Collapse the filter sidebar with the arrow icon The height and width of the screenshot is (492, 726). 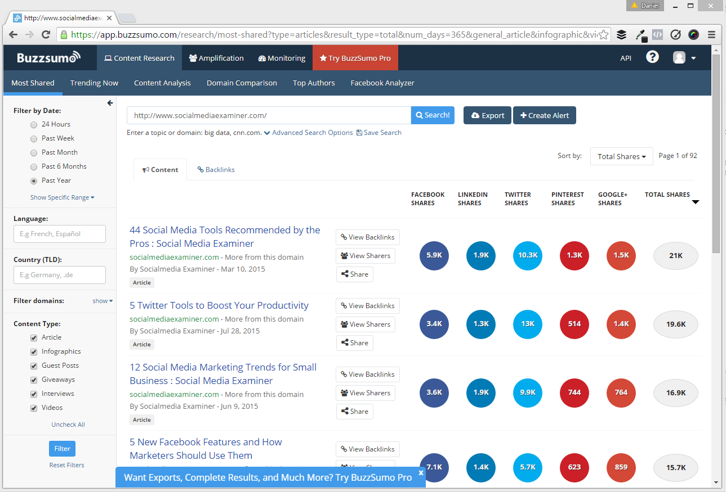[110, 103]
